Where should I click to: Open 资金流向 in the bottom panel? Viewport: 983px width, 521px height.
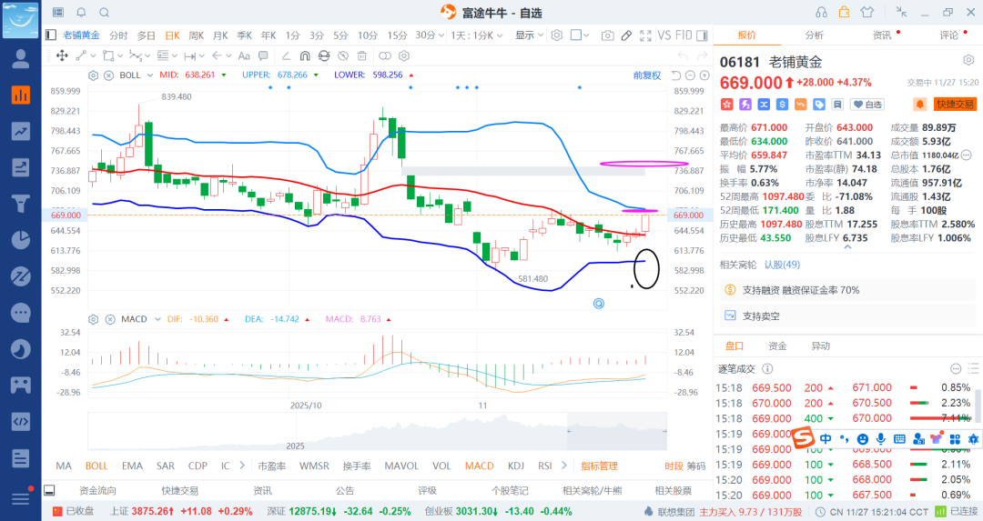97,490
